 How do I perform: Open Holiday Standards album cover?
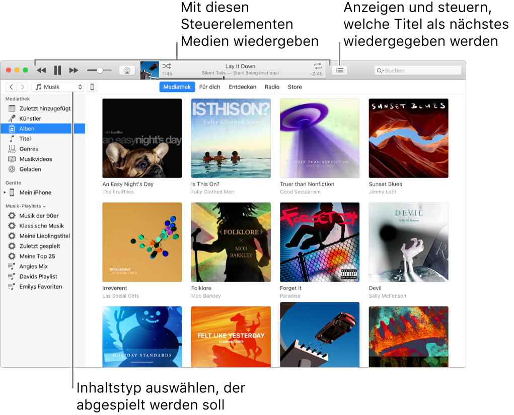pos(142,337)
